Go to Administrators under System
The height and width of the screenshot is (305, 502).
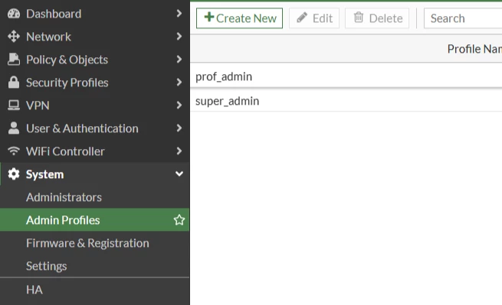(x=95, y=197)
